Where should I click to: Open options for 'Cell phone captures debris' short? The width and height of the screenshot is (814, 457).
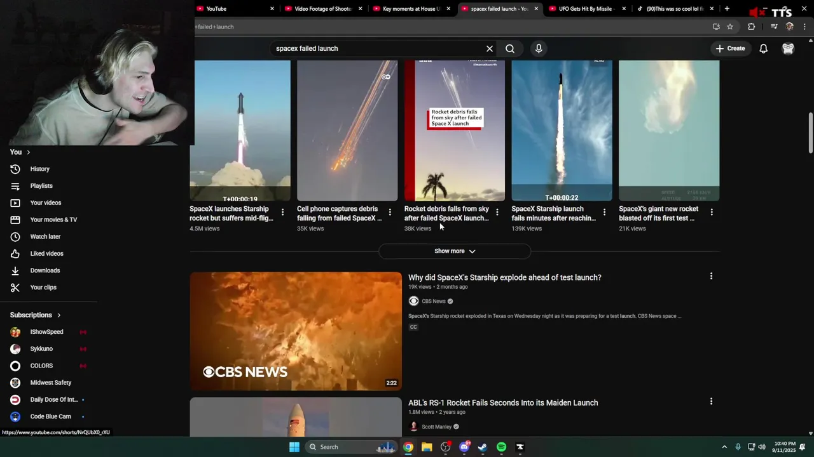pyautogui.click(x=390, y=212)
